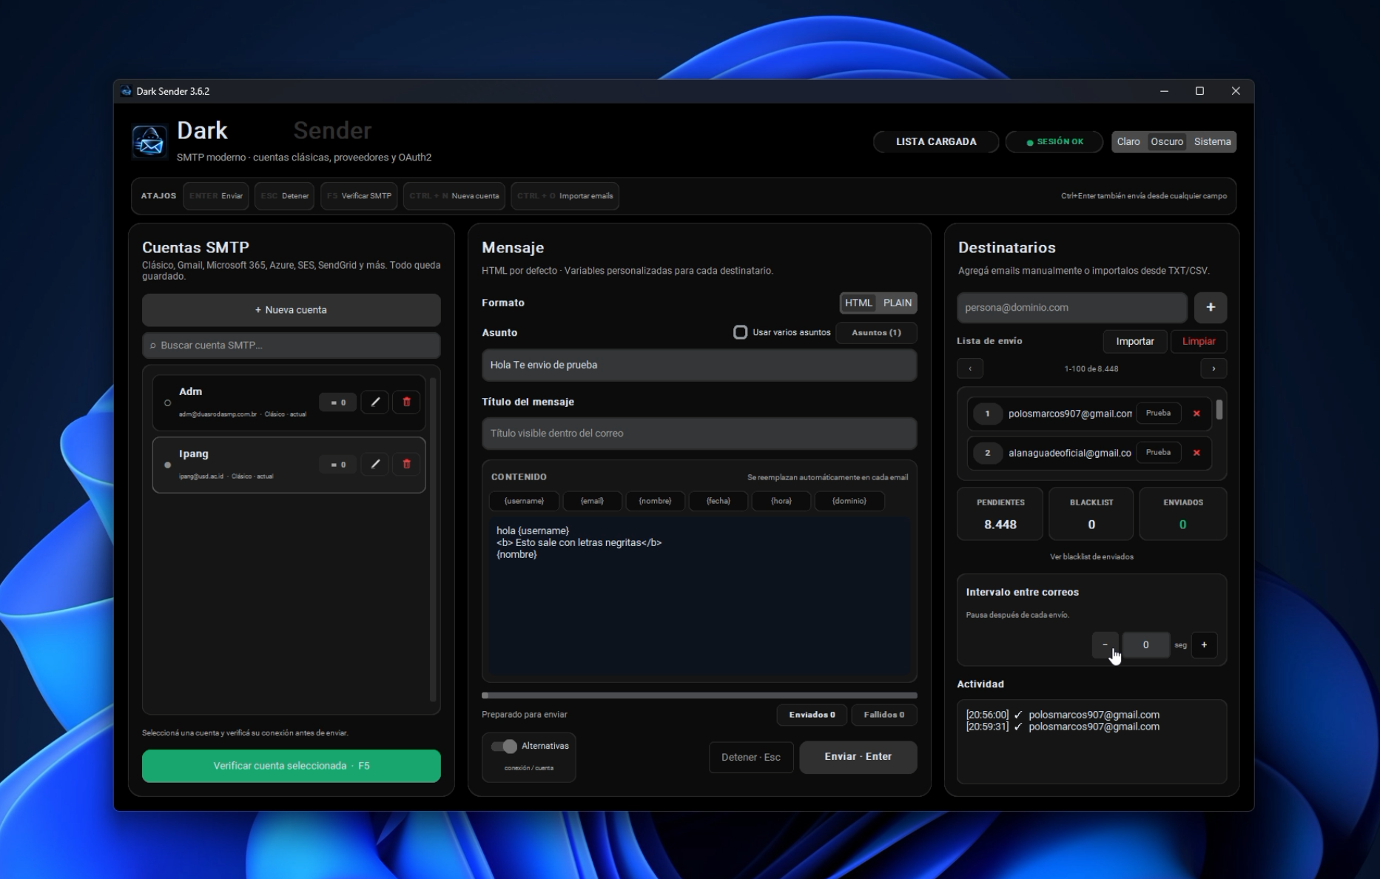The height and width of the screenshot is (879, 1380).
Task: Toggle the Alternativas switch
Action: coord(504,746)
